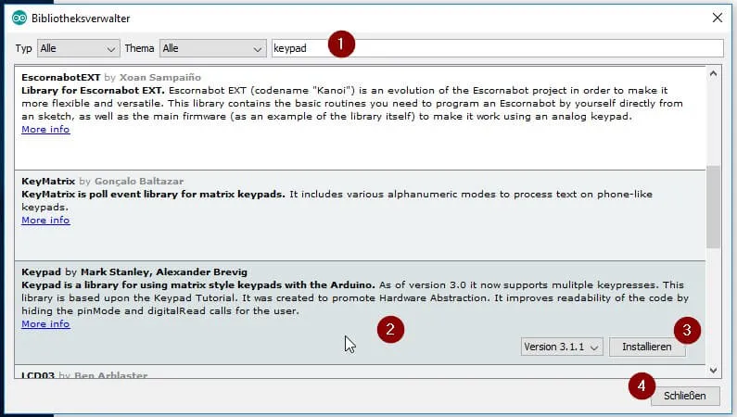This screenshot has height=417, width=737.
Task: Close the Bibliotheksverwalter window with X
Action: coord(717,17)
